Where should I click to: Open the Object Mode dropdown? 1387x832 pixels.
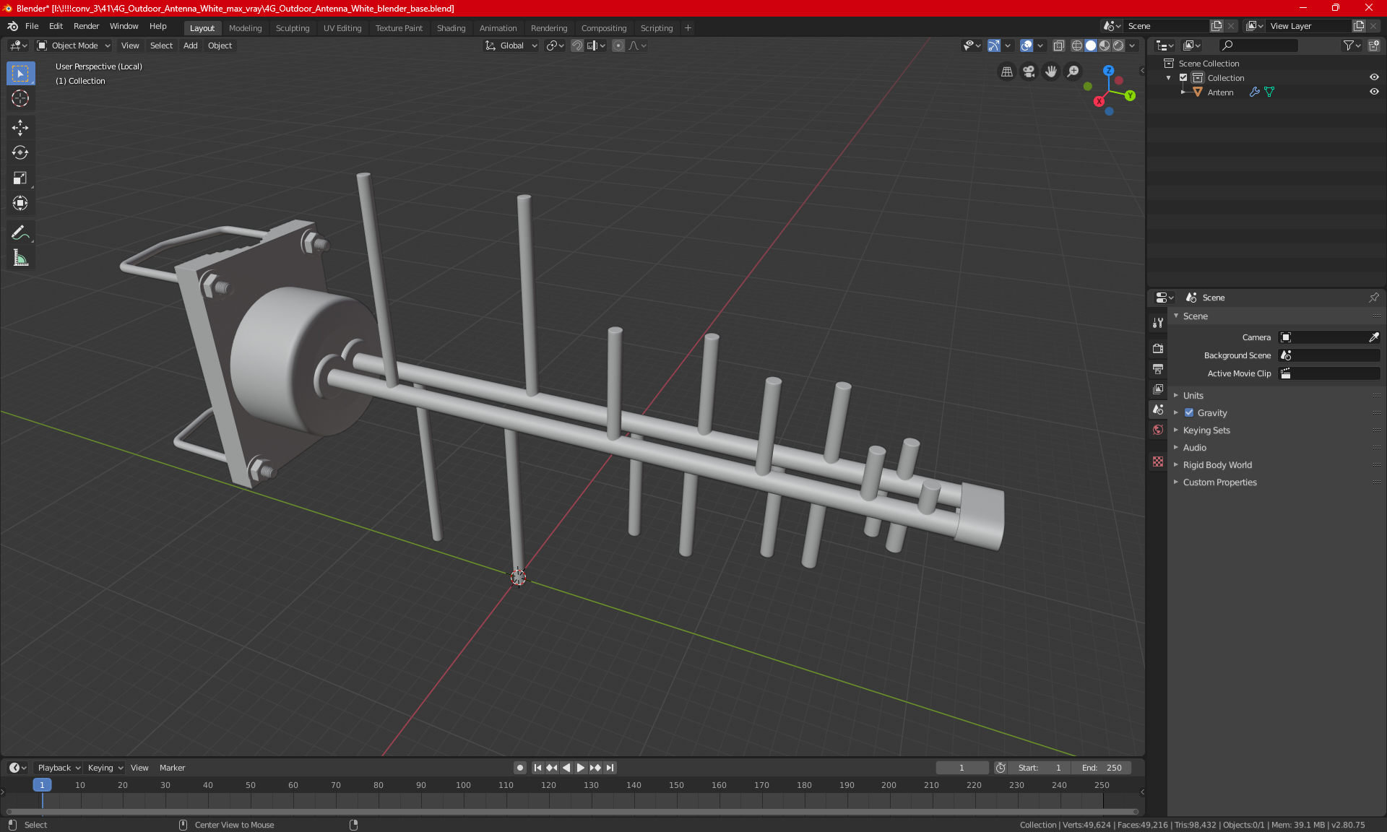pyautogui.click(x=74, y=45)
